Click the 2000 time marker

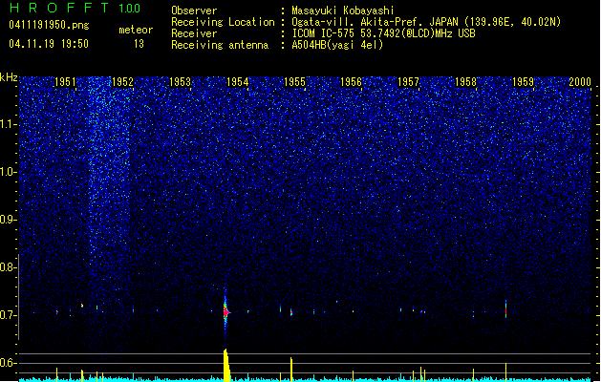coord(580,82)
